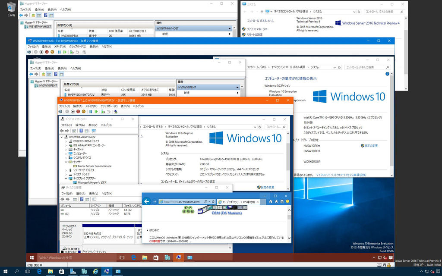Expand ディスク ドライブ node in Device Manager
The width and height of the screenshot is (442, 276).
coord(66,174)
